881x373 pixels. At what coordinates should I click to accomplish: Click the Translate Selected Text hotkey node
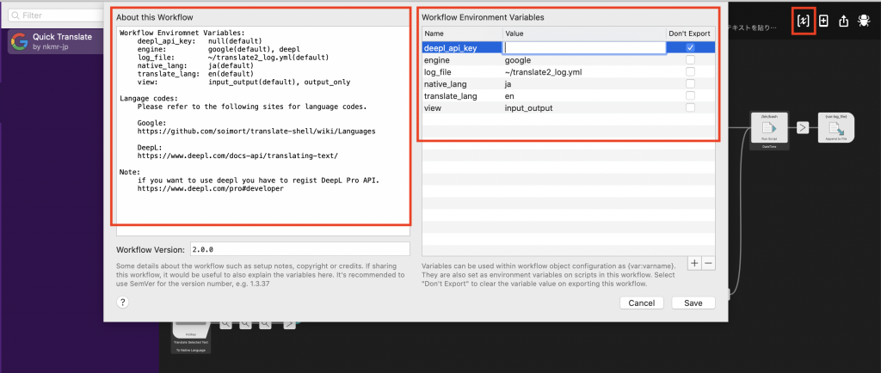click(192, 335)
